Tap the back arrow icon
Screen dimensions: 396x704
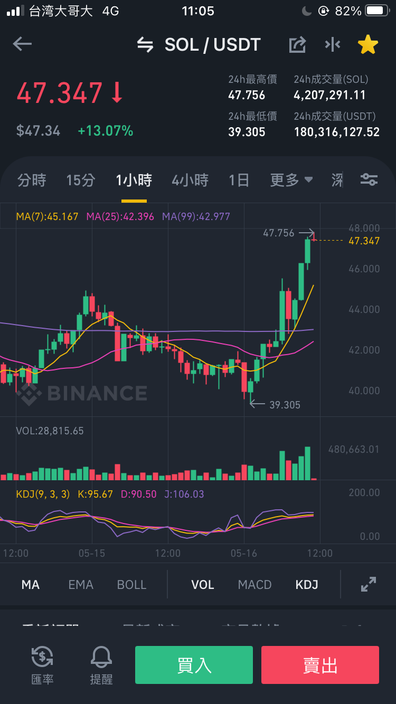(22, 44)
